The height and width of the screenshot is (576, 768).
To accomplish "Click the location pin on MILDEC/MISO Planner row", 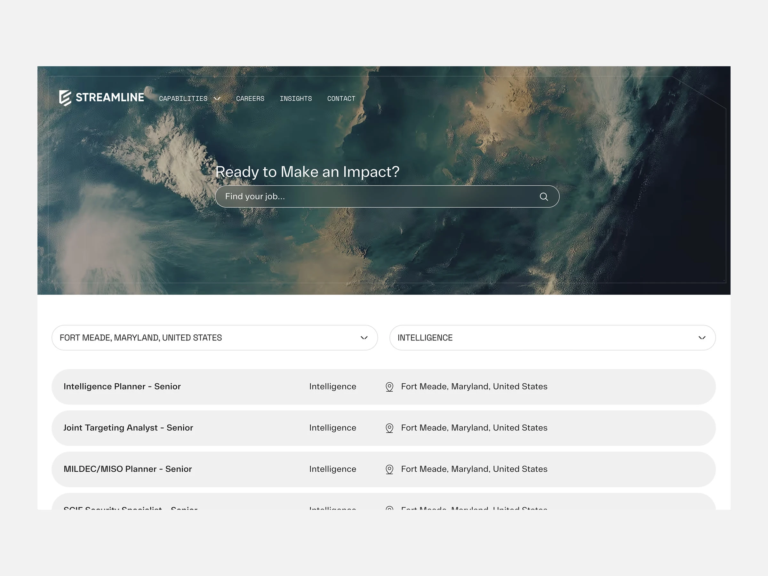I will pos(389,469).
